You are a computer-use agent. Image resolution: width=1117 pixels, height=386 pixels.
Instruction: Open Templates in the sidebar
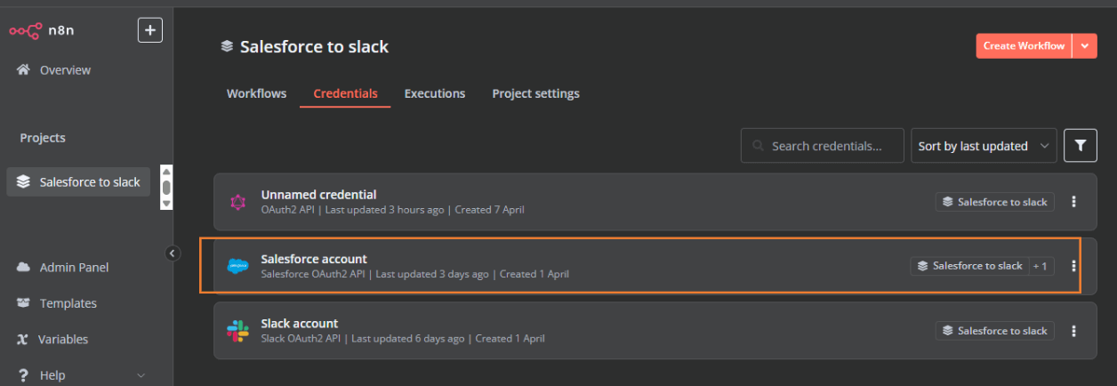68,303
